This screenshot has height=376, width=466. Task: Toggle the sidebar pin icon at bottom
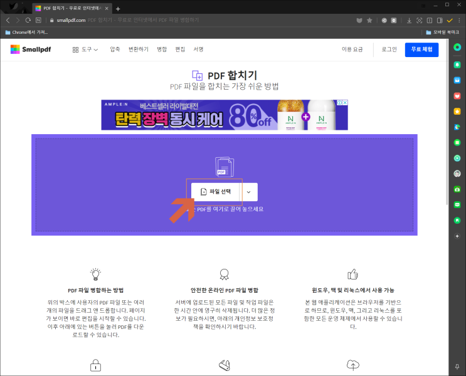pyautogui.click(x=457, y=367)
